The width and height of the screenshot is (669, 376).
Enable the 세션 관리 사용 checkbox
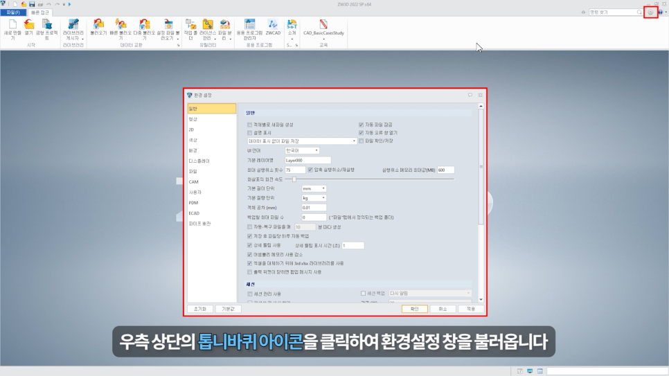249,294
